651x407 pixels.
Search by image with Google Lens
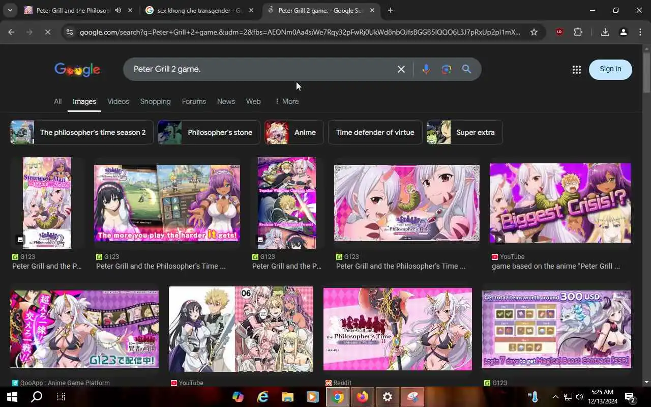447,69
